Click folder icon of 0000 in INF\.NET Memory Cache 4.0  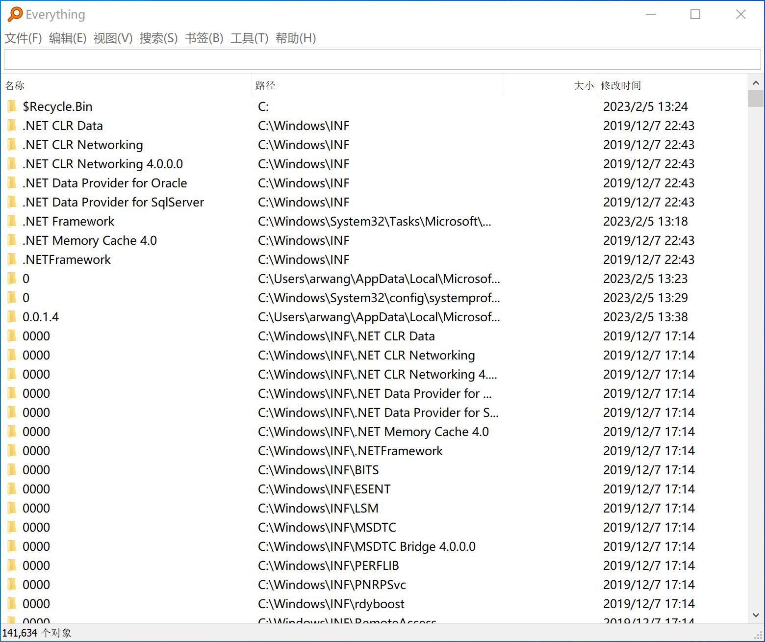[x=12, y=432]
